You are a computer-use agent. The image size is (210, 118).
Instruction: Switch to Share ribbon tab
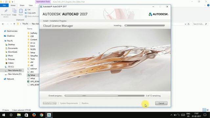[22, 5]
